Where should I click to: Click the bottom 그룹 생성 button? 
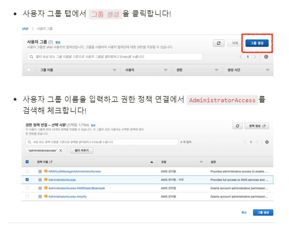pos(263,212)
